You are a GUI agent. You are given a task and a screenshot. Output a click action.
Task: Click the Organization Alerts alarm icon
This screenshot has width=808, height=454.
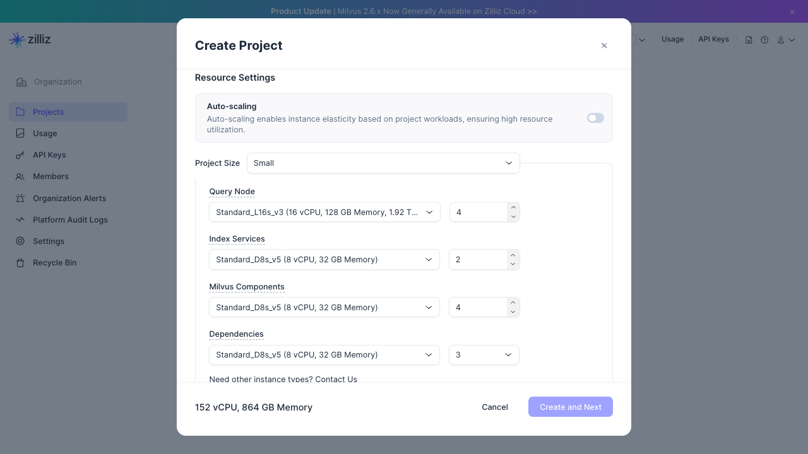click(20, 198)
